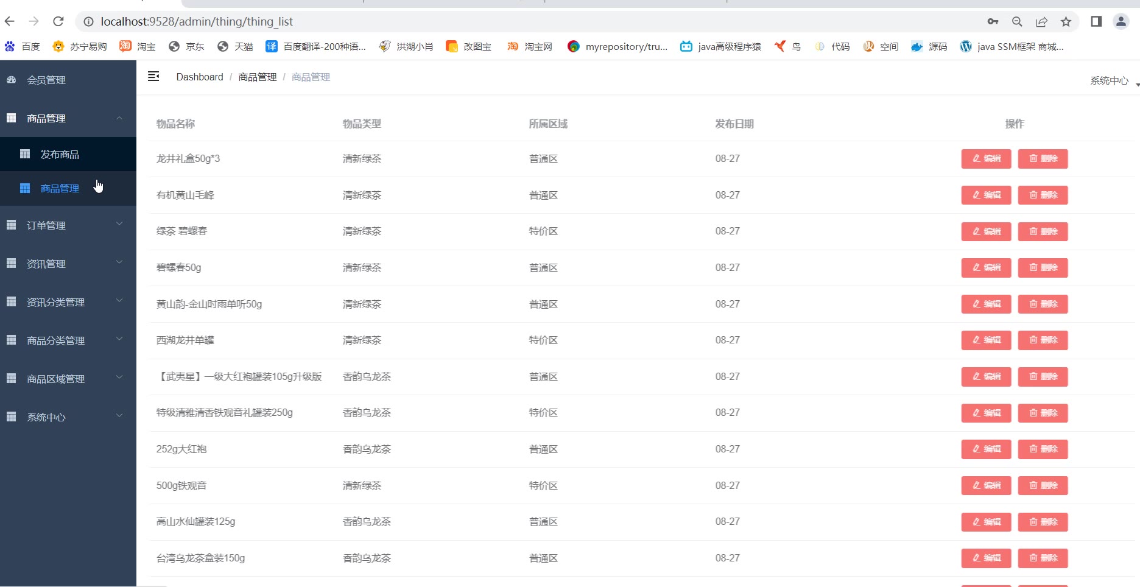Click the browser address bar URL
Screen dimensions: 1140x587
pos(197,22)
